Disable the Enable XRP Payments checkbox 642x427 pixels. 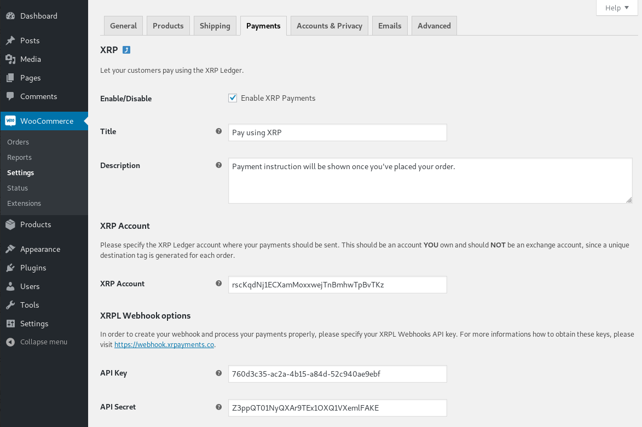tap(233, 98)
